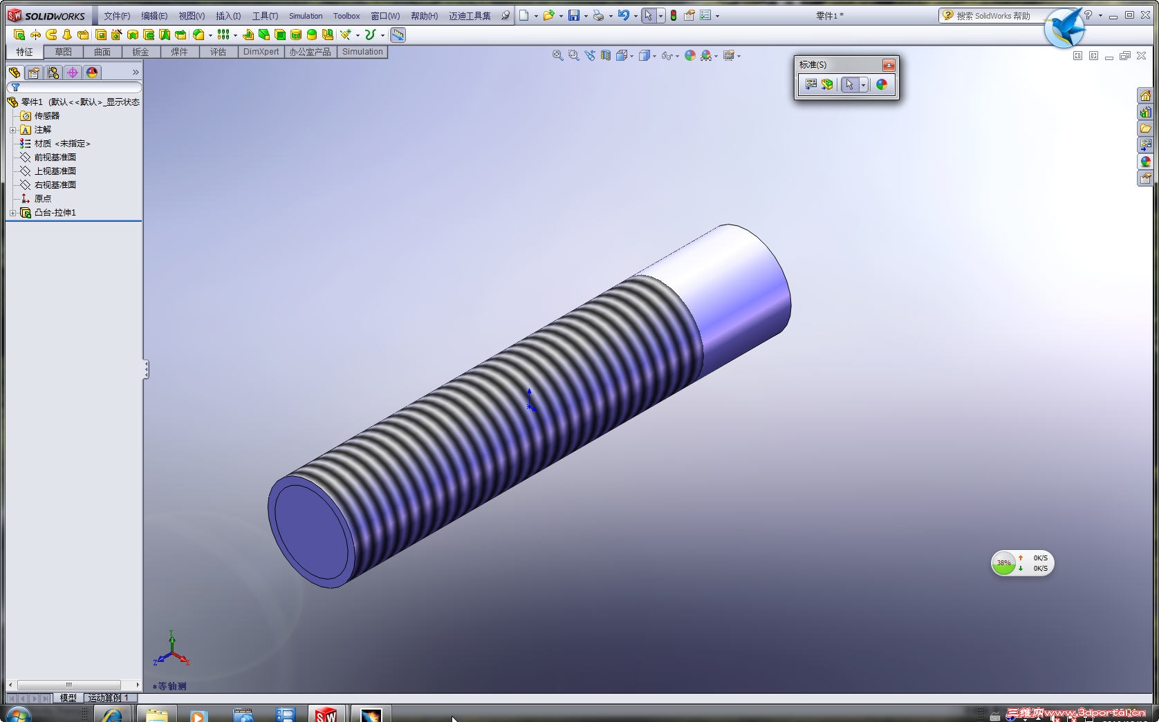Toggle the Select cursor tool in top toolbar
The width and height of the screenshot is (1159, 722).
tap(648, 15)
